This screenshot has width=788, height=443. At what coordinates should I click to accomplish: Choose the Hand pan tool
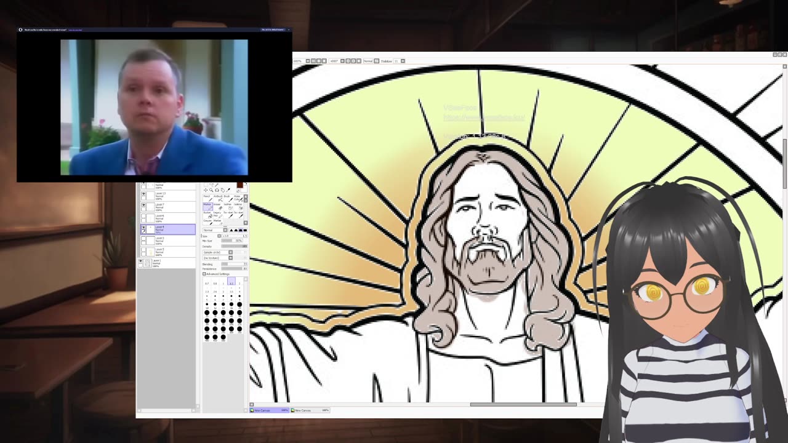222,190
